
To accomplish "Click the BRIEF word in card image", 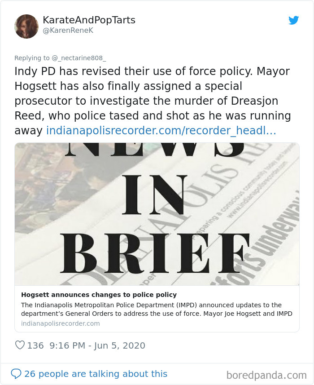I will [x=155, y=253].
